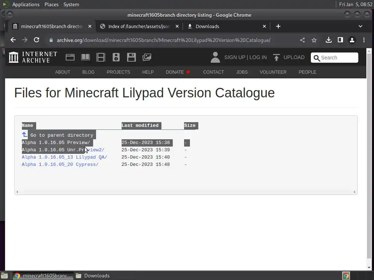Open the JOBS link

242,72
